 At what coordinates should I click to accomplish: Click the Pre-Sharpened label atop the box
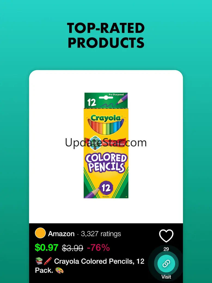[116, 94]
